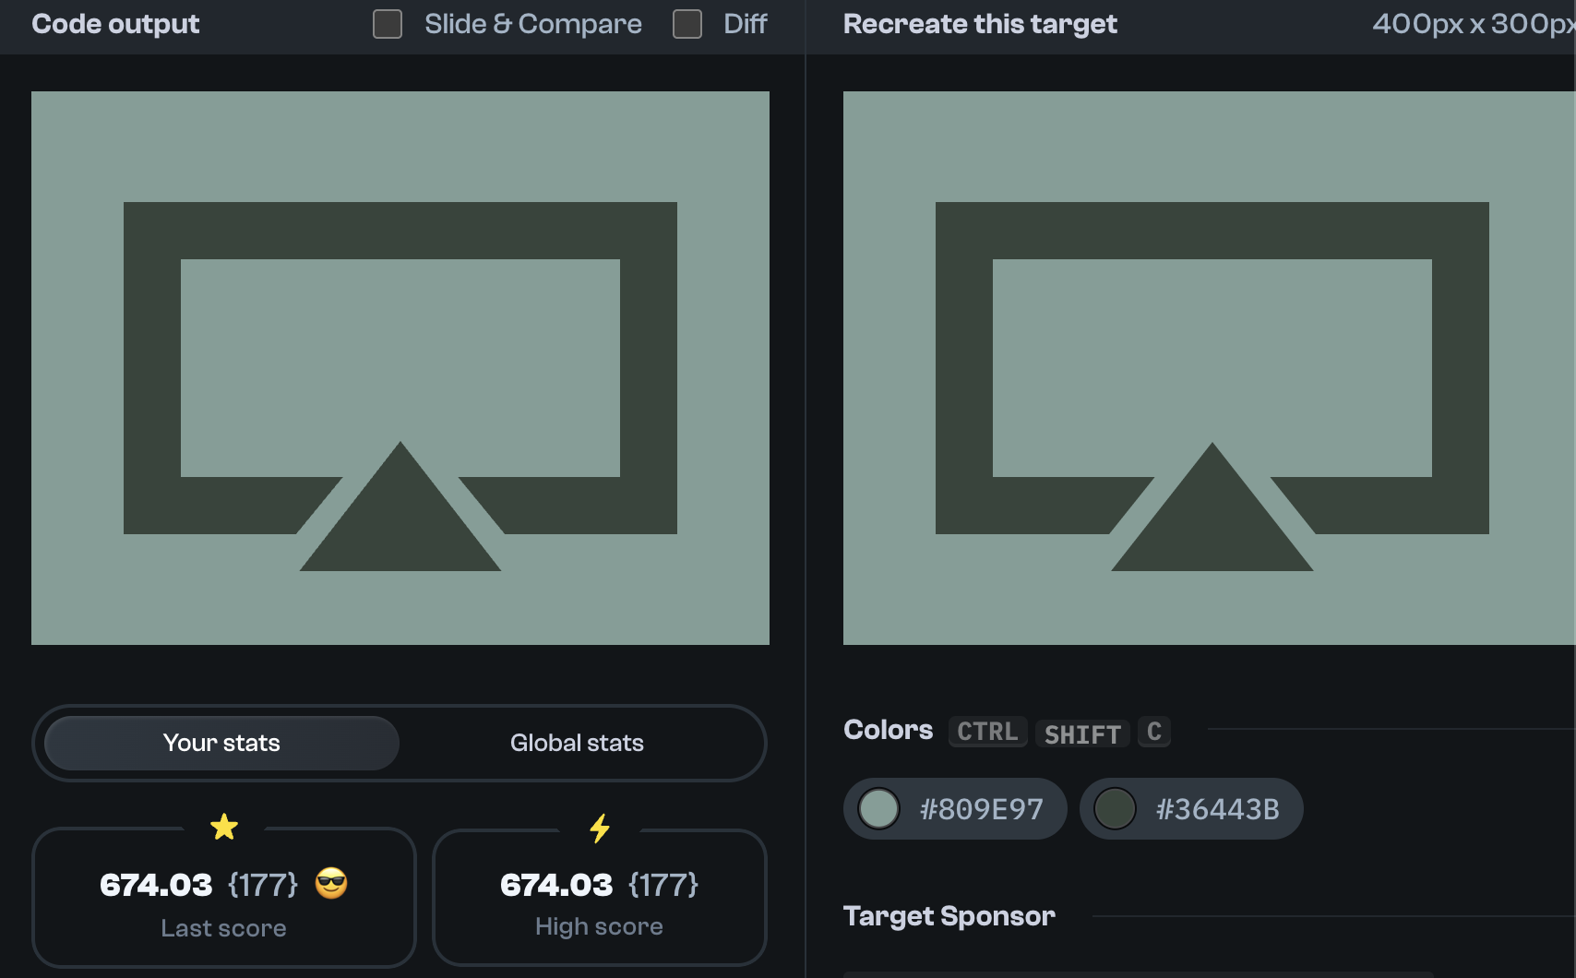Image resolution: width=1576 pixels, height=978 pixels.
Task: Switch to Global stats tab
Action: 577,743
